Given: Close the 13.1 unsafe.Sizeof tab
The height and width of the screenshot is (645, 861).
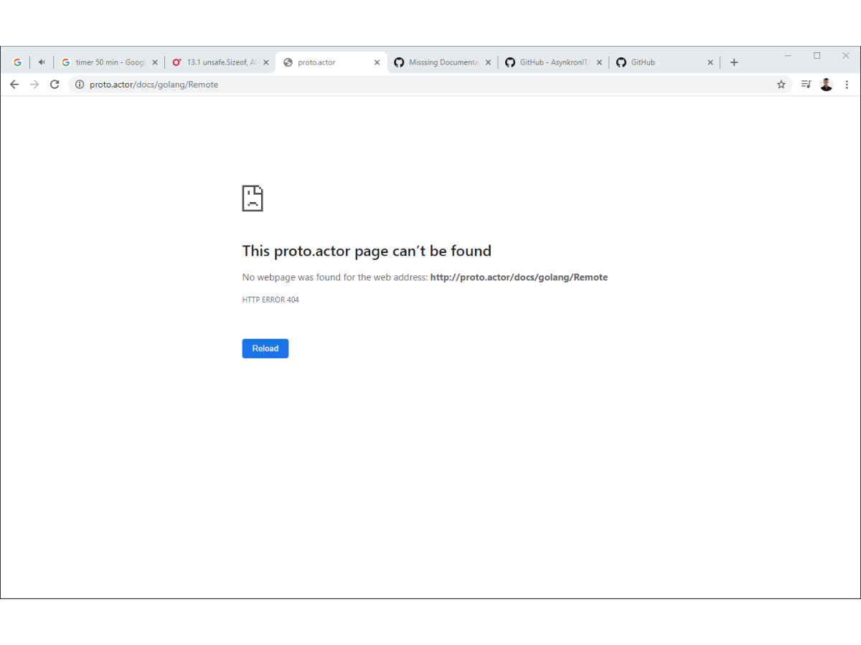Looking at the screenshot, I should [x=265, y=62].
